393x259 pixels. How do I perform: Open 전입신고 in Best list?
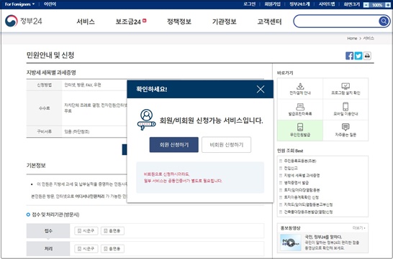291,168
